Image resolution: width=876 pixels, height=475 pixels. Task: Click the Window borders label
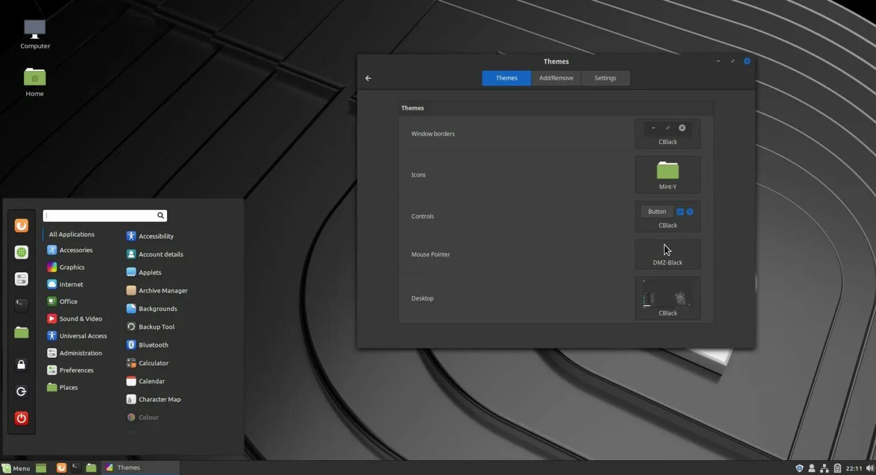pyautogui.click(x=433, y=134)
